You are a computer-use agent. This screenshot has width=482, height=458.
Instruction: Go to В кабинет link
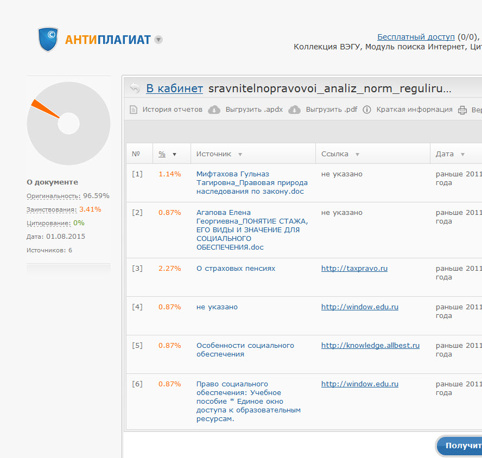coord(174,88)
